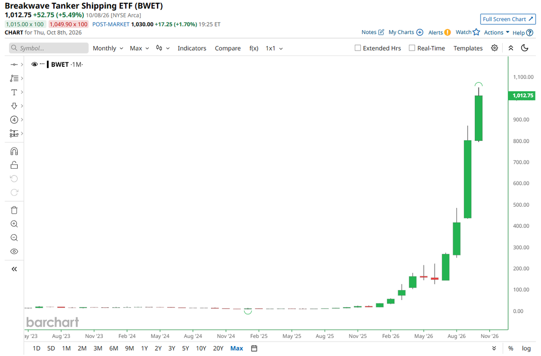Open the measurement tools icon
Image resolution: width=541 pixels, height=356 pixels.
14,134
